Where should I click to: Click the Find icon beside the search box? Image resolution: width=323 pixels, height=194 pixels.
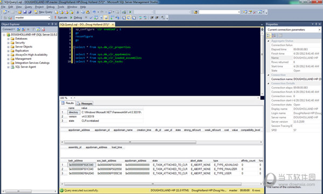195,12
